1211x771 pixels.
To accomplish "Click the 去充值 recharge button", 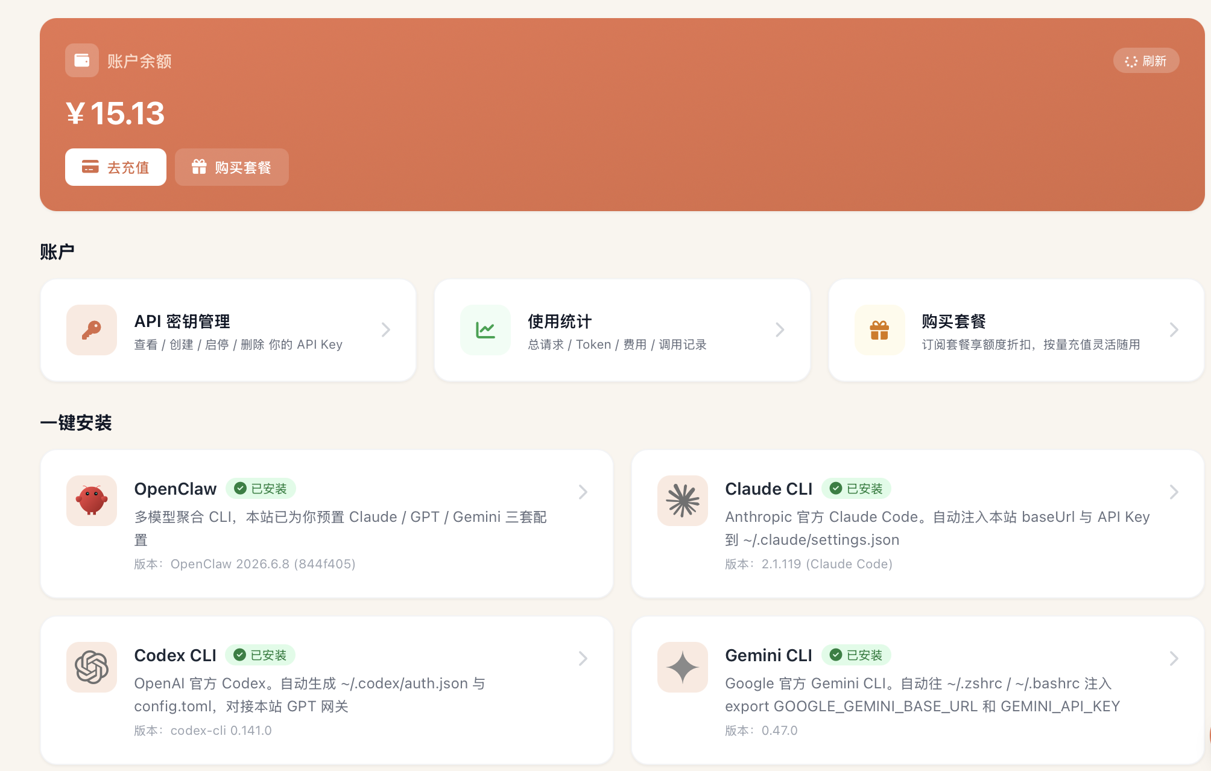I will 116,167.
